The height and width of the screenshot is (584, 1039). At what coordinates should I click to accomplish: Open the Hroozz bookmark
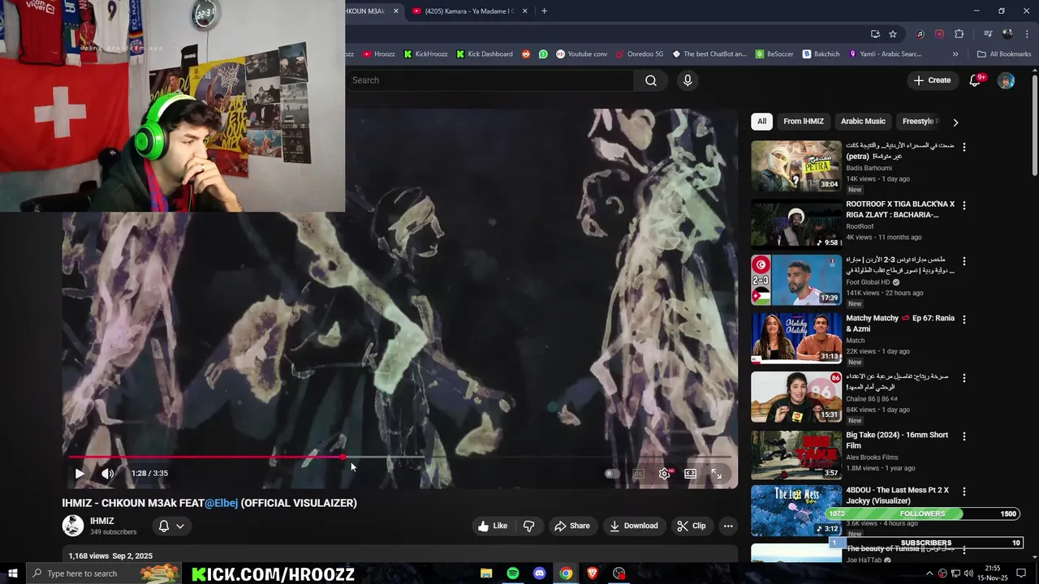(379, 54)
